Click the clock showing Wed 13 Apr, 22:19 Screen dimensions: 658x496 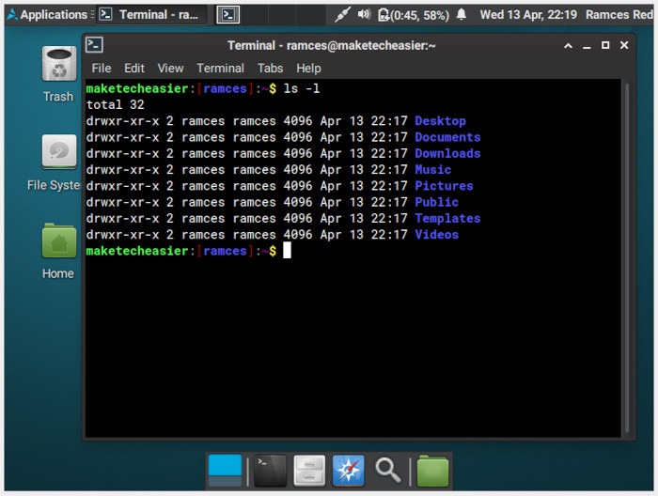(x=528, y=15)
